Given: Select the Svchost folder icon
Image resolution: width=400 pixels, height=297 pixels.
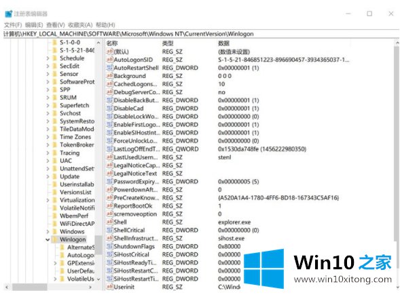Looking at the screenshot, I should [x=55, y=113].
